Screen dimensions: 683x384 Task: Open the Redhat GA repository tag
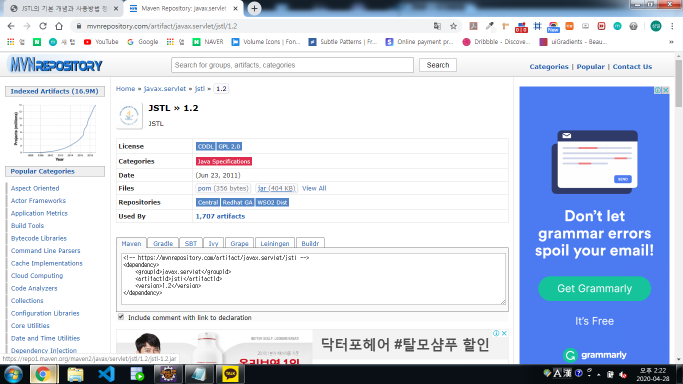(x=238, y=202)
